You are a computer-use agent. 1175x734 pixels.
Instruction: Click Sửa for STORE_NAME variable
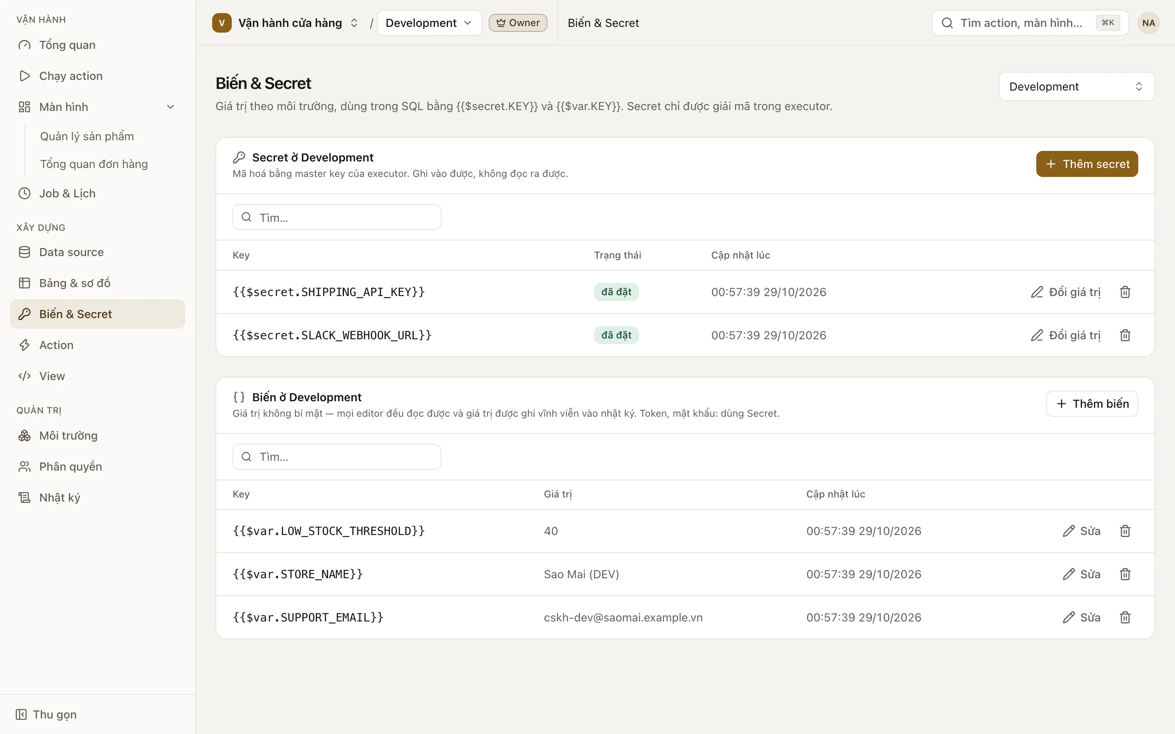[x=1081, y=574]
